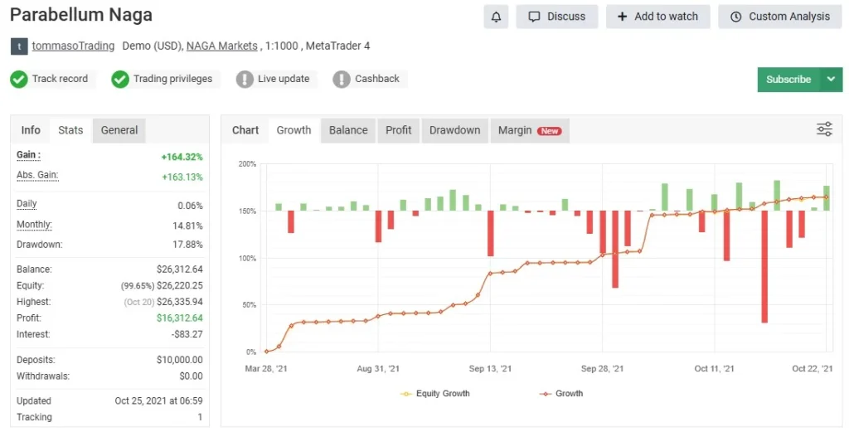Open chart settings sliders icon
The image size is (849, 432).
coord(824,129)
